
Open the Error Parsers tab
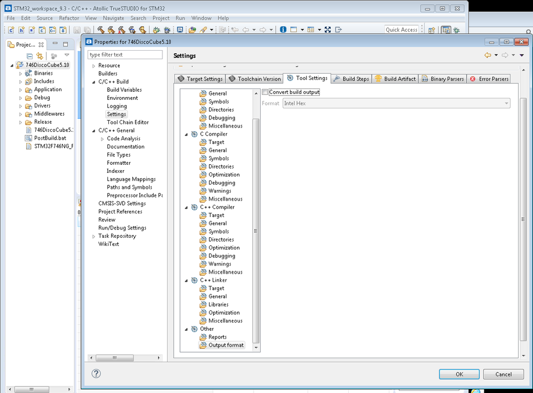(489, 79)
